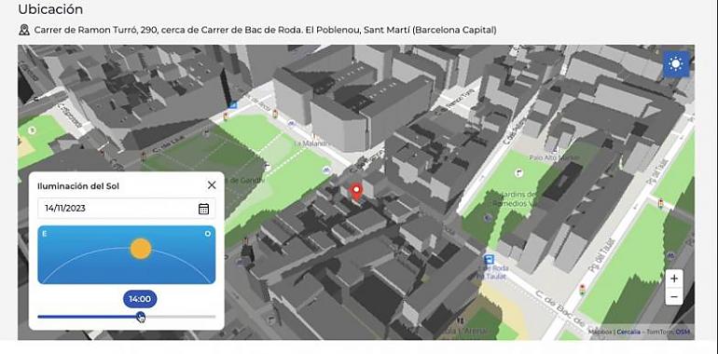Click the date field showing 14/11/2023

coord(127,209)
